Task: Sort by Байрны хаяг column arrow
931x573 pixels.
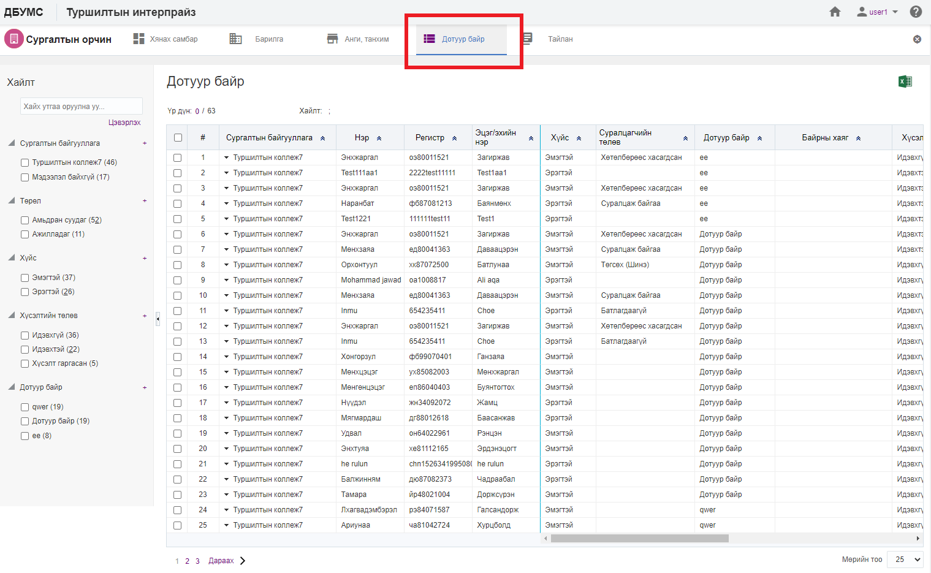Action: pos(858,139)
